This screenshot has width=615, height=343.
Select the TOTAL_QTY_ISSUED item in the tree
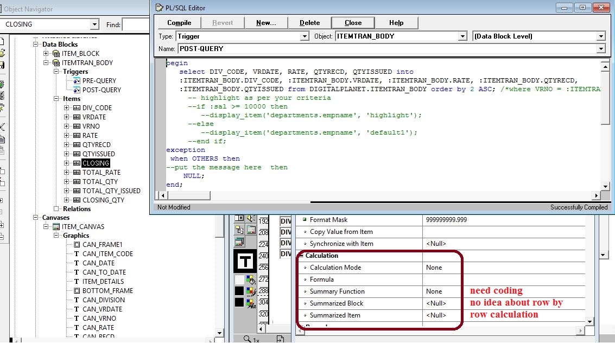point(111,191)
